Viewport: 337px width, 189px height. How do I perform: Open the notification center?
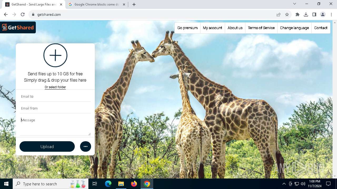[x=328, y=184]
